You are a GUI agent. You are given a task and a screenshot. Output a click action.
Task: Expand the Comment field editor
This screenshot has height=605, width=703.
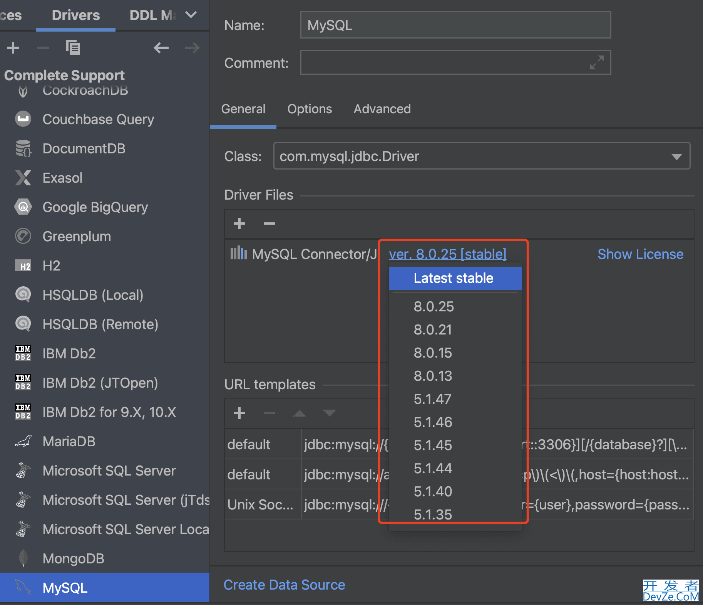coord(596,62)
